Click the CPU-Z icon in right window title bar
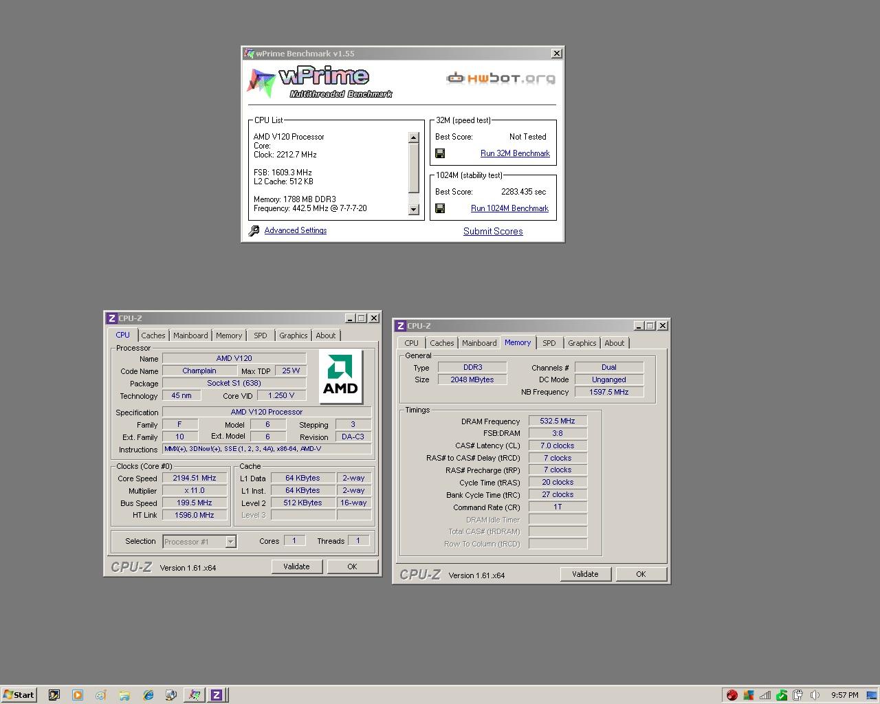880x704 pixels. (x=400, y=326)
